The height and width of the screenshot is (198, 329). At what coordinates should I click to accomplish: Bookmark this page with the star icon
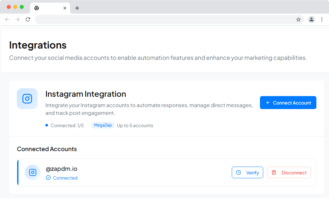(298, 19)
